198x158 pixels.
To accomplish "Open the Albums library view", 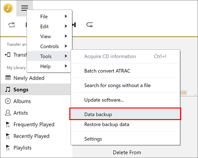I will point(22,101).
